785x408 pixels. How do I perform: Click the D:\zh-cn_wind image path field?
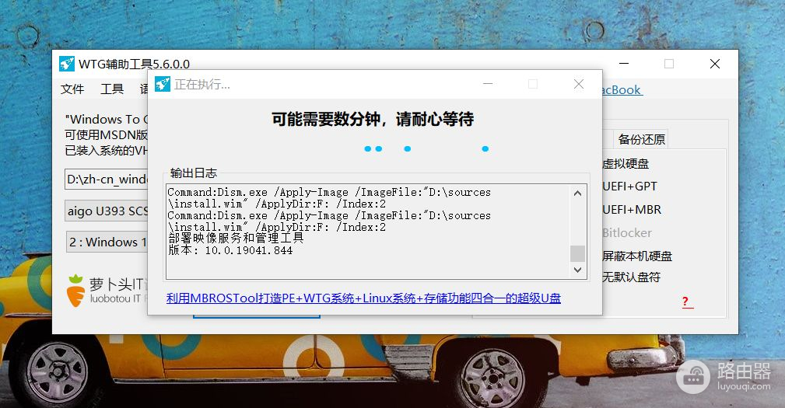(x=107, y=179)
